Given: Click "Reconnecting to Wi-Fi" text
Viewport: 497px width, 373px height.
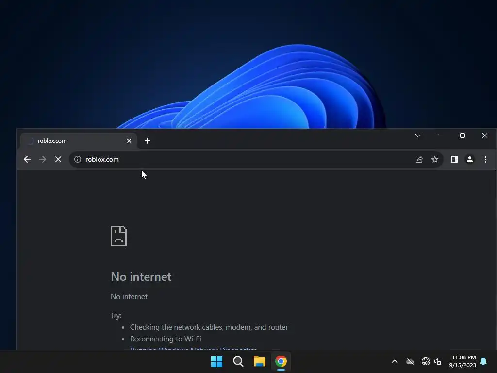Looking at the screenshot, I should (x=166, y=339).
